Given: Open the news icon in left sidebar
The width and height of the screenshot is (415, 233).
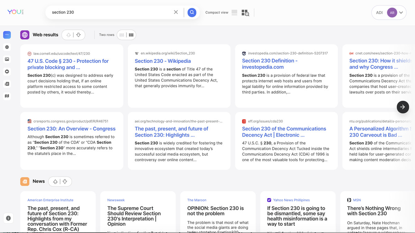Looking at the screenshot, I should [7, 84].
